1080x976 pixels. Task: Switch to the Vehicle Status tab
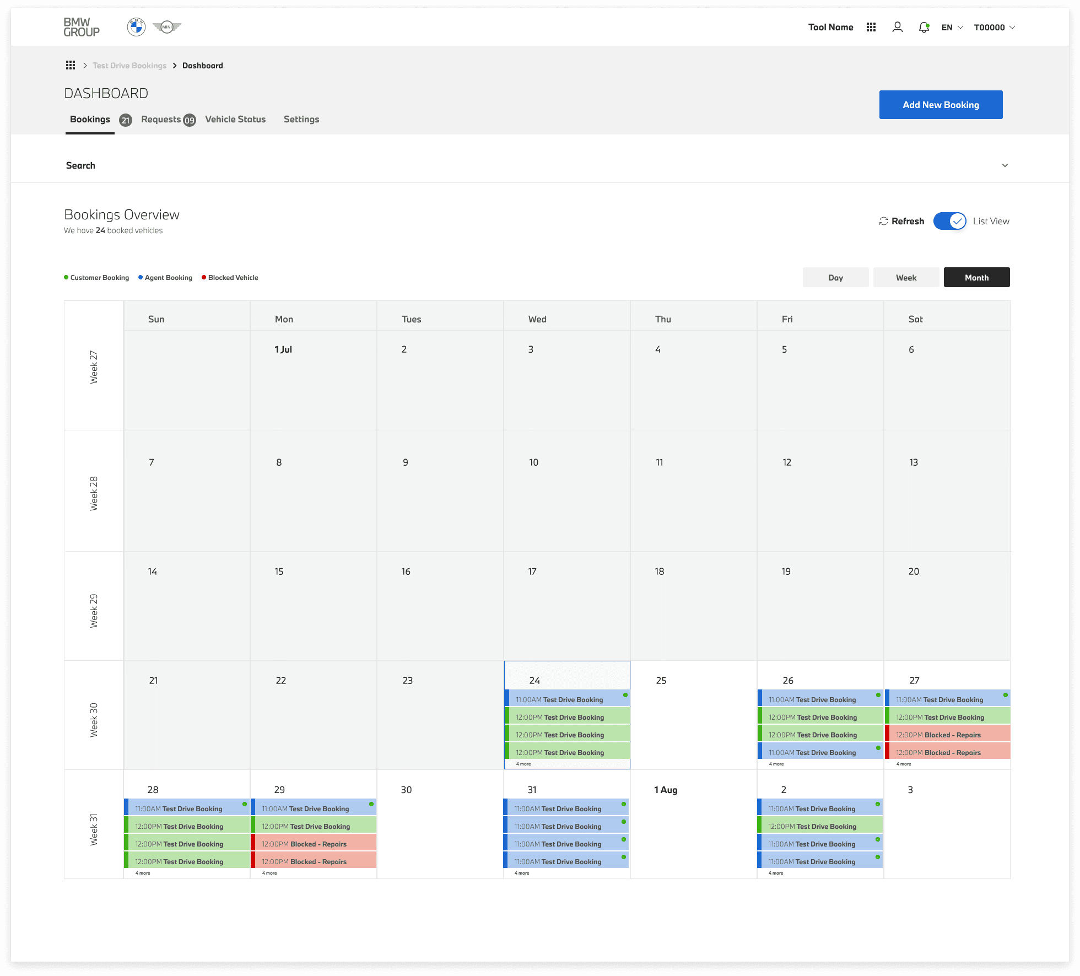[x=235, y=119]
